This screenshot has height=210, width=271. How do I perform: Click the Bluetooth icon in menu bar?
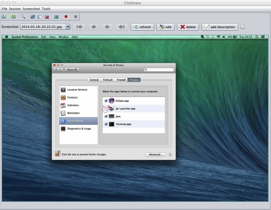pos(213,37)
